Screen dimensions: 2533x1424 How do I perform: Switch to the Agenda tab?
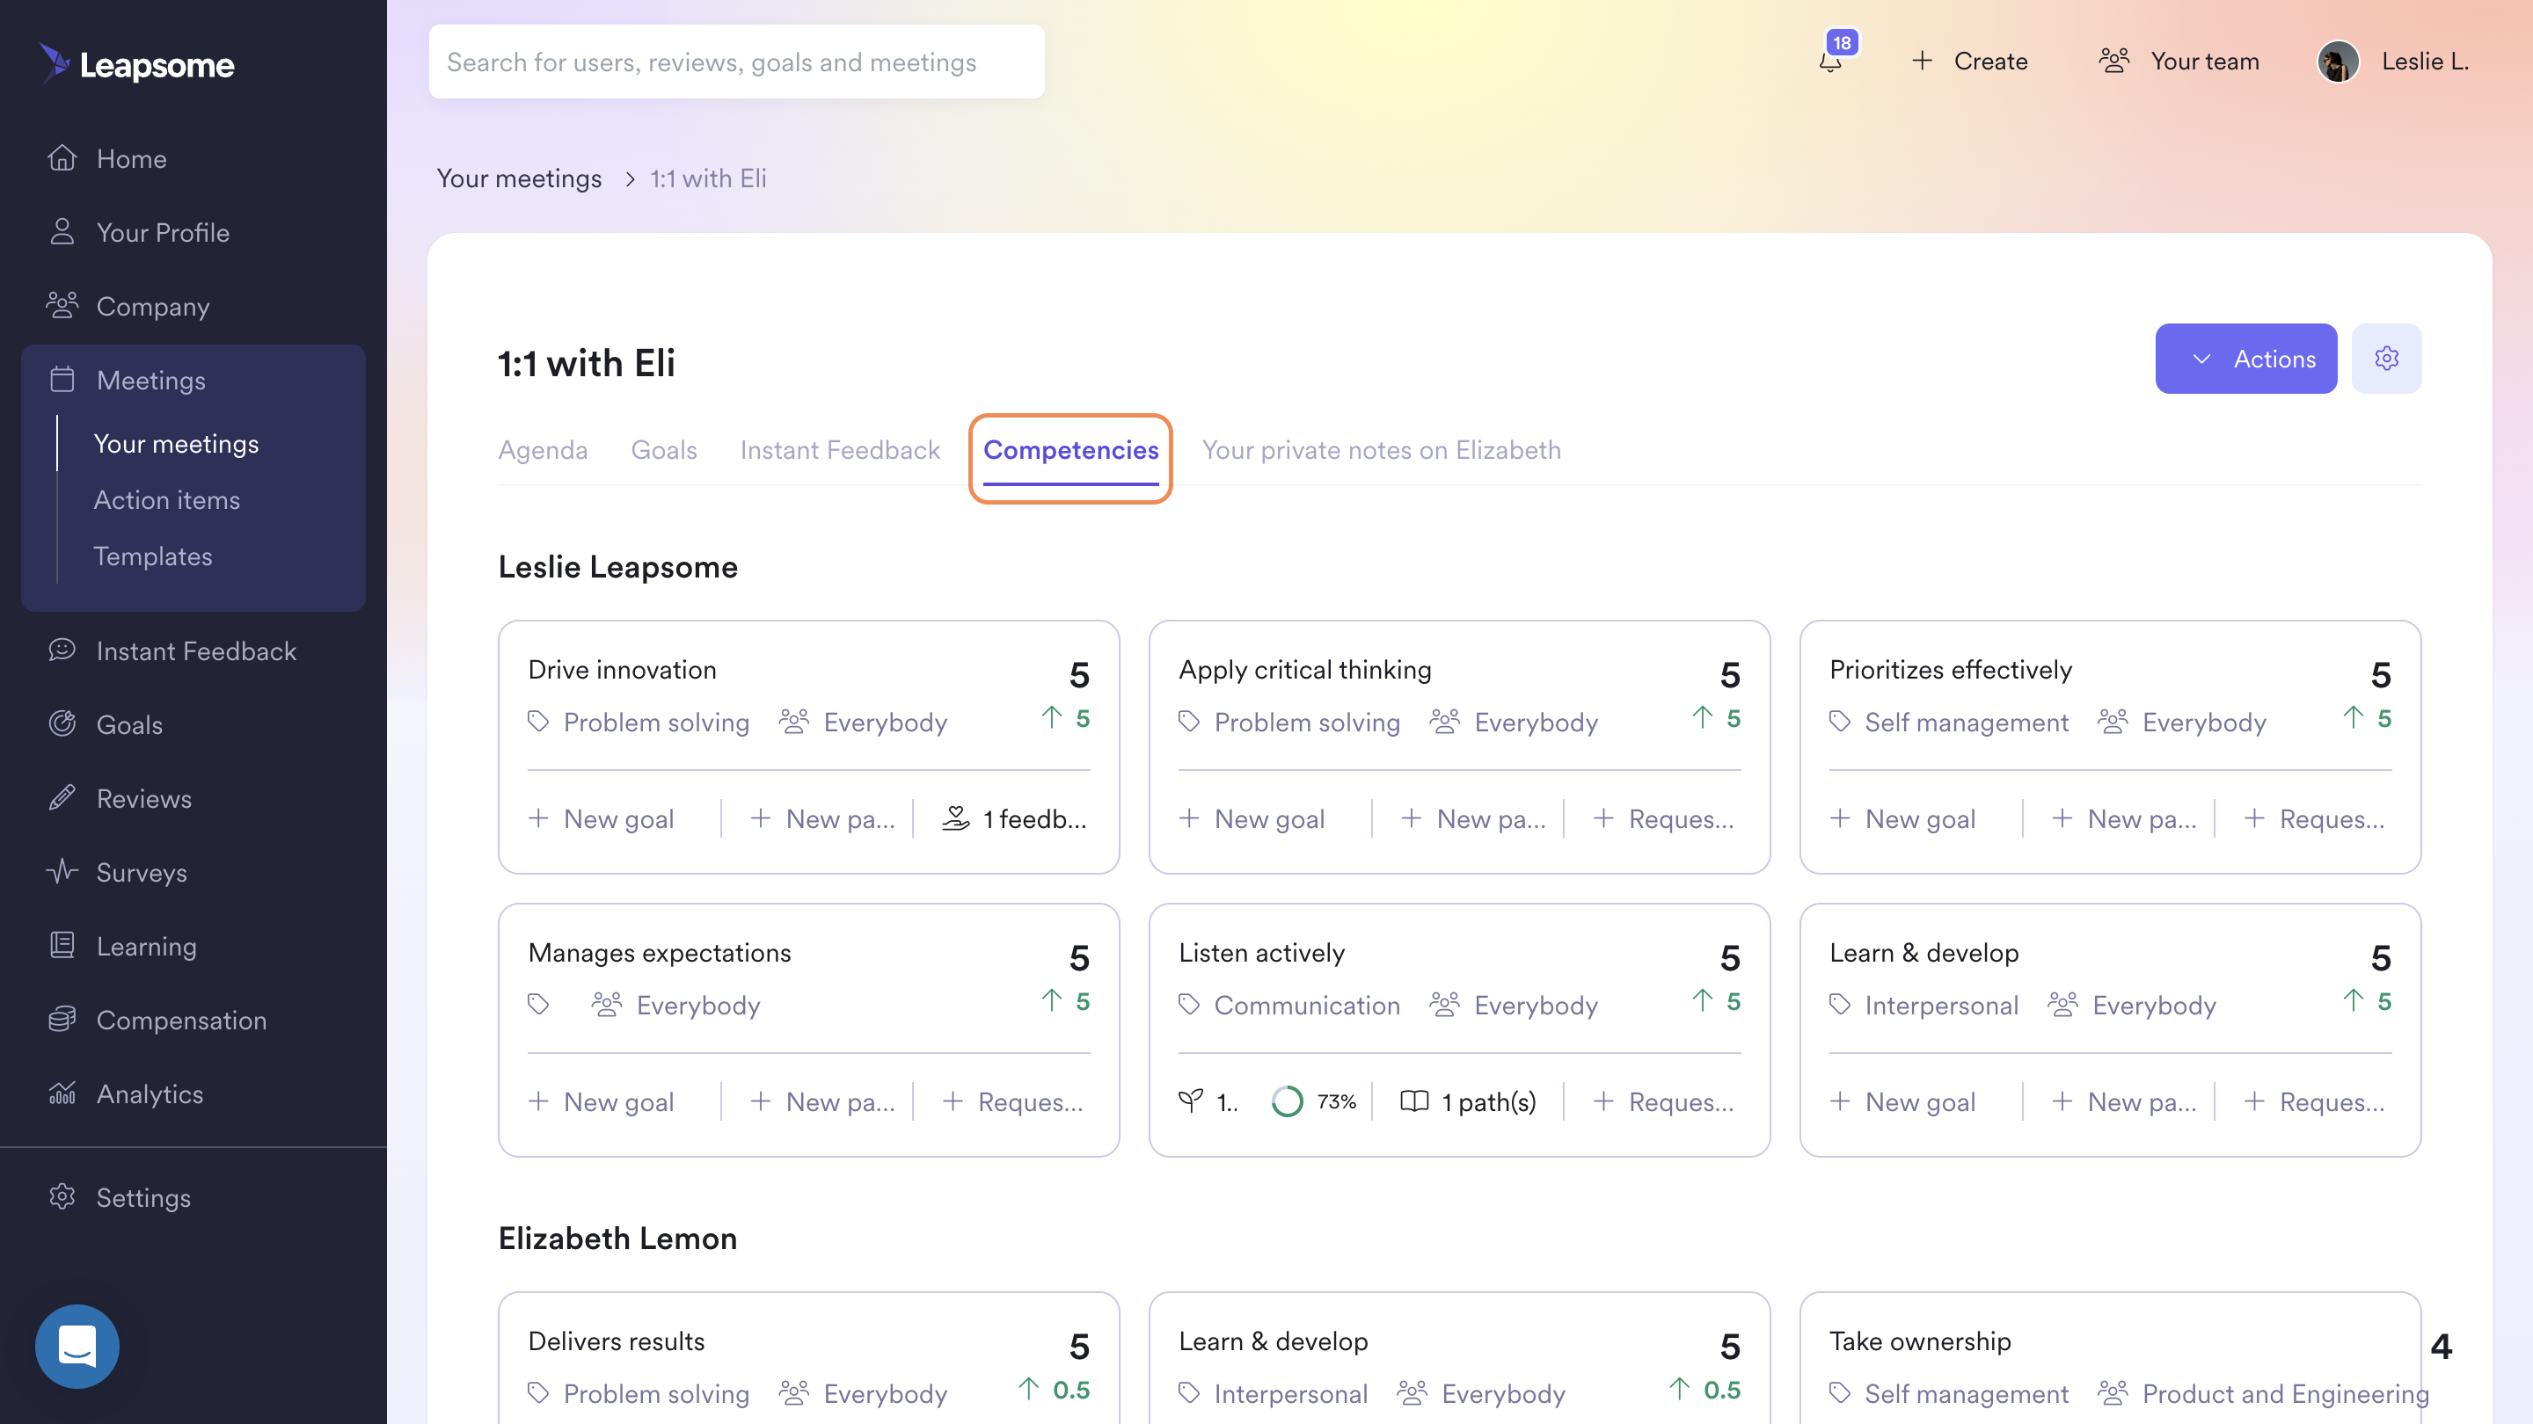point(543,449)
